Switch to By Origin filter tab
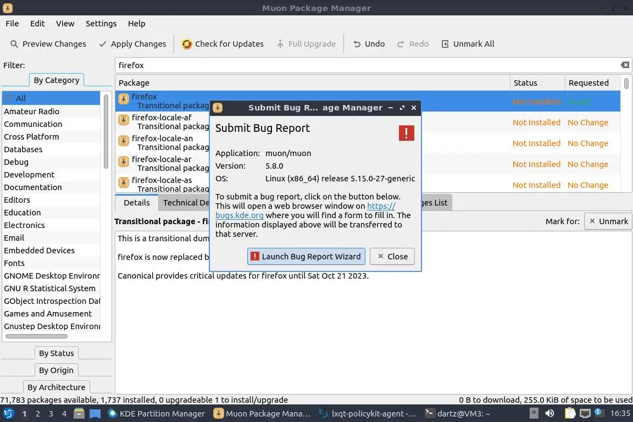 (x=56, y=370)
